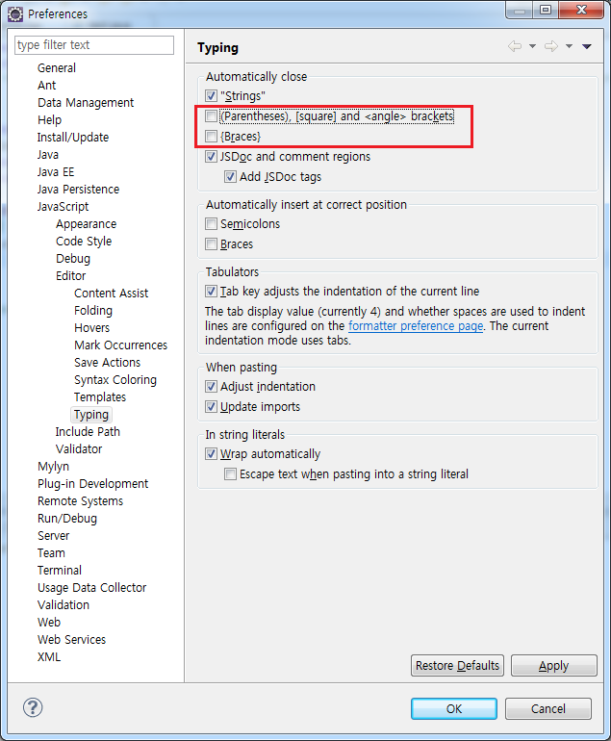Toggle Adjust indentation when pasting
The image size is (611, 741).
212,387
